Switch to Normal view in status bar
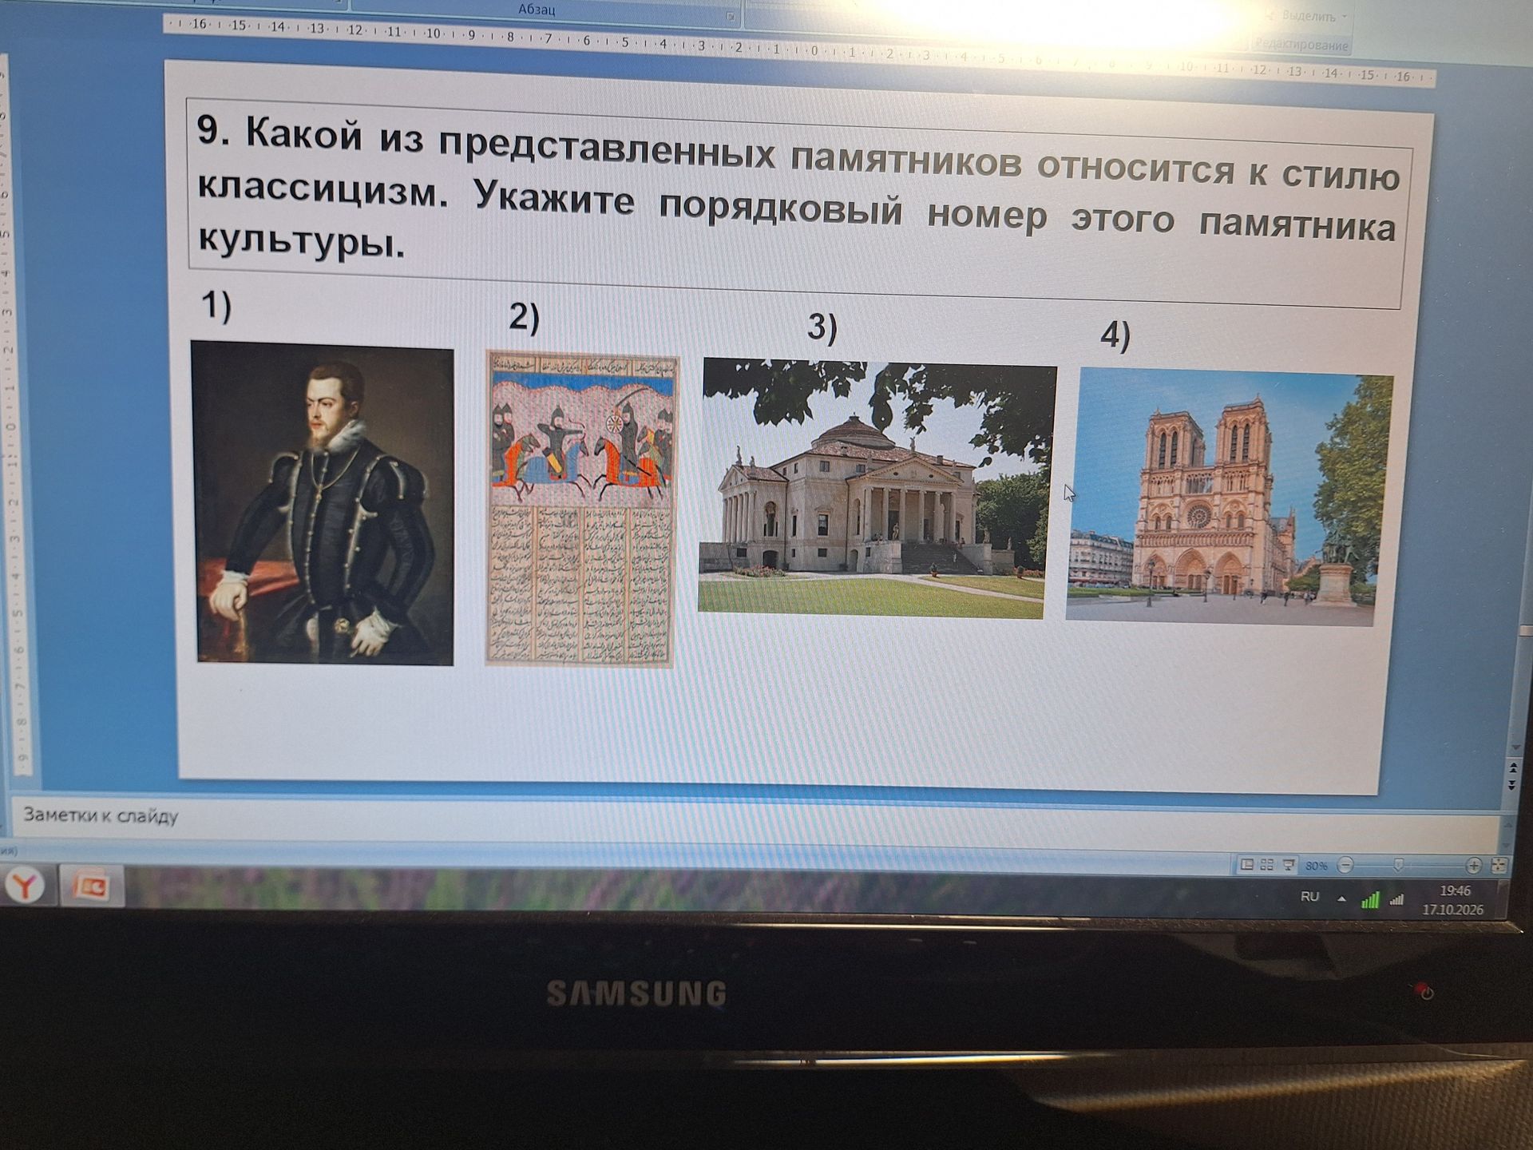The image size is (1533, 1150). click(x=1247, y=865)
